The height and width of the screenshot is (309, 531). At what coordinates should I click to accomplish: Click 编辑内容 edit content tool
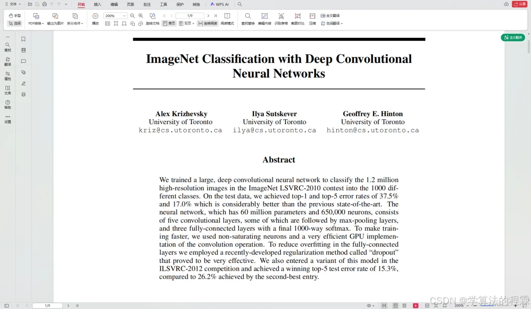pos(265,19)
